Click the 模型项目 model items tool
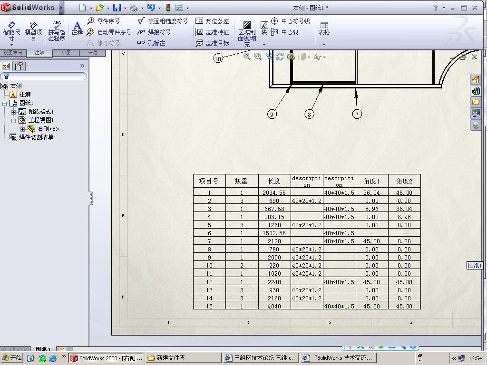 click(33, 31)
